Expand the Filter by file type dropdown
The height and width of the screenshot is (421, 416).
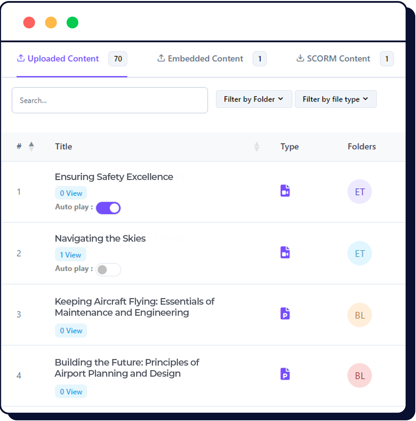[335, 99]
